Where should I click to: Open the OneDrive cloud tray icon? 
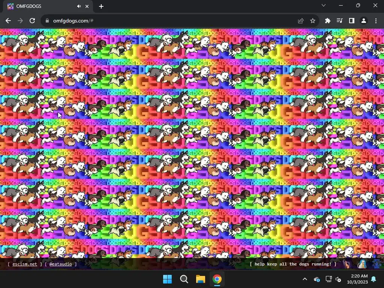[x=317, y=279]
